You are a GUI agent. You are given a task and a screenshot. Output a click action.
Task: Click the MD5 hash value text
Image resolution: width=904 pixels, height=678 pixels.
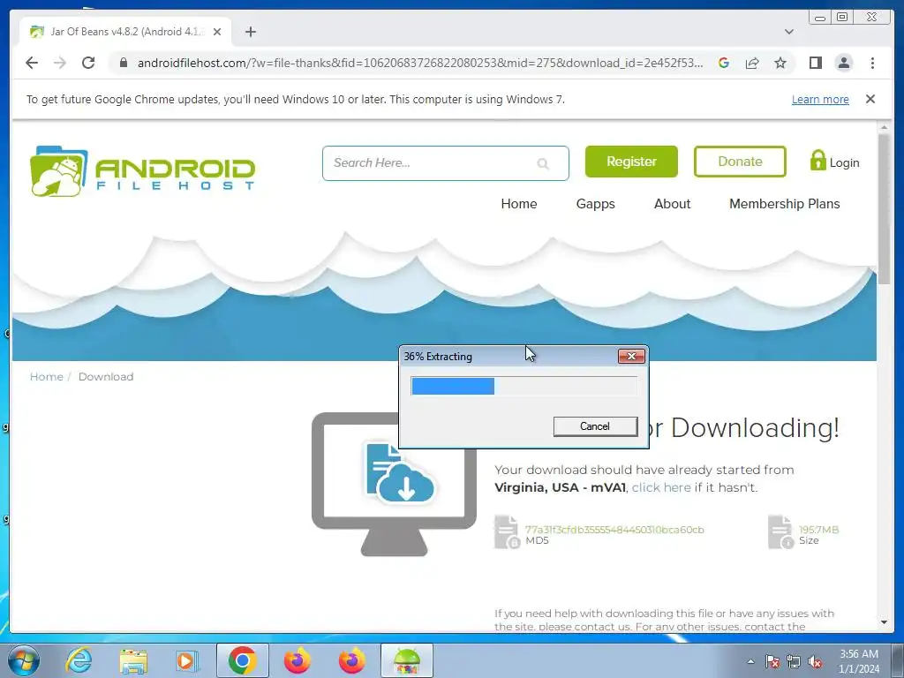coord(614,530)
